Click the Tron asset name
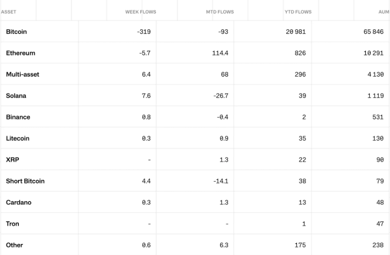The height and width of the screenshot is (255, 390). 13,224
